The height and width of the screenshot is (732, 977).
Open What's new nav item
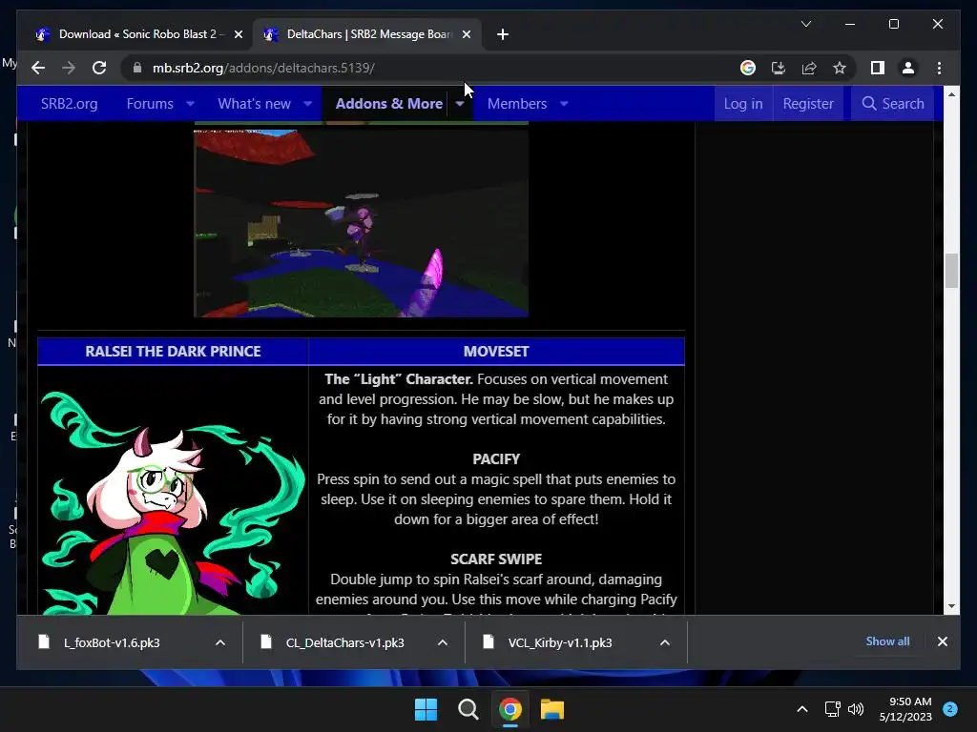[x=254, y=103]
